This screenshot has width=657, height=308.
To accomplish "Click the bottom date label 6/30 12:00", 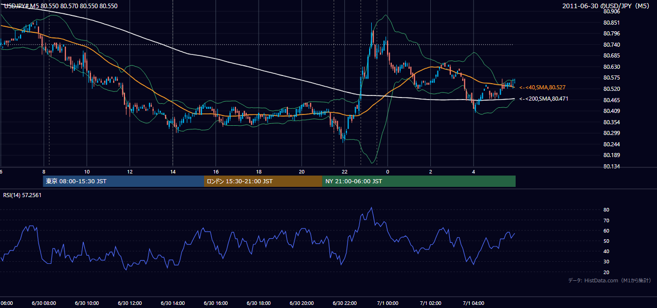I will 130,303.
